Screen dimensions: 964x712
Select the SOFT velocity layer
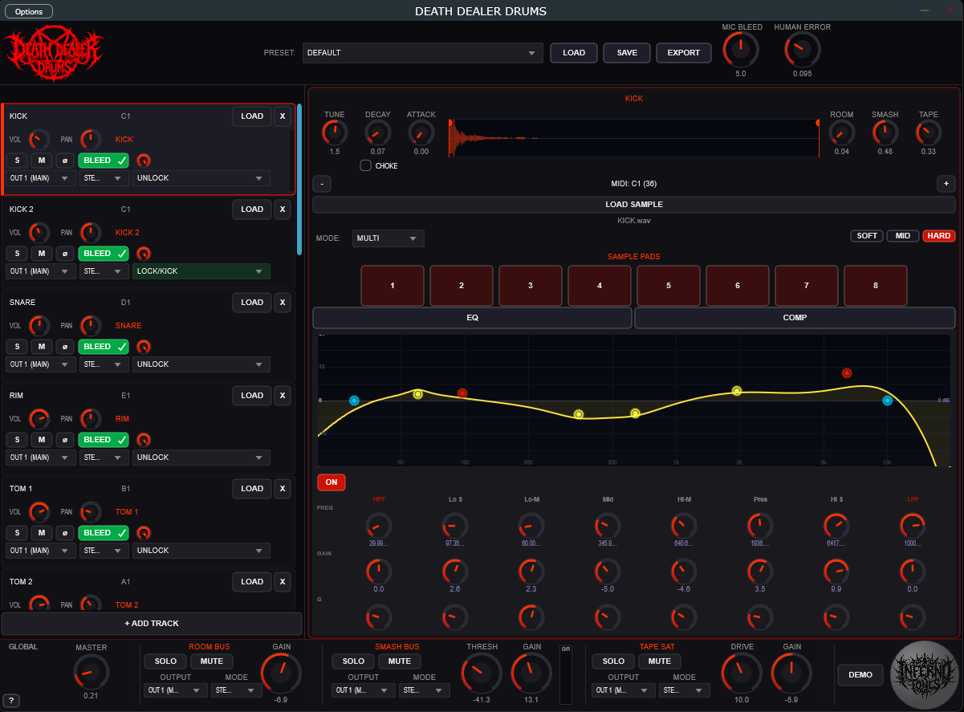point(867,236)
